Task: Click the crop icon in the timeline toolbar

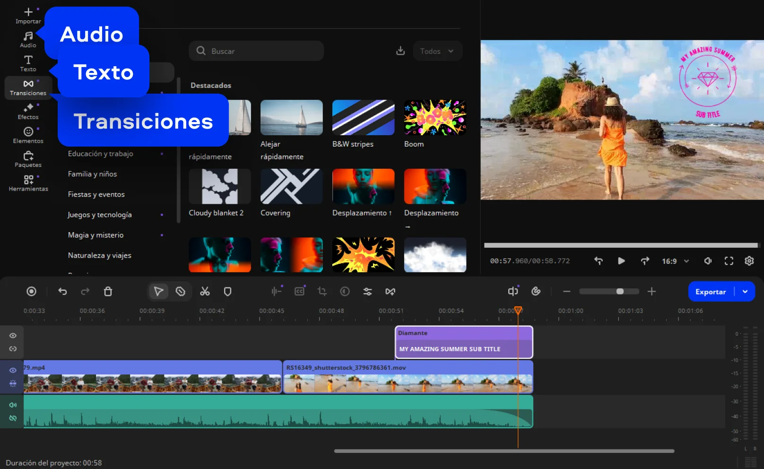Action: pos(322,291)
